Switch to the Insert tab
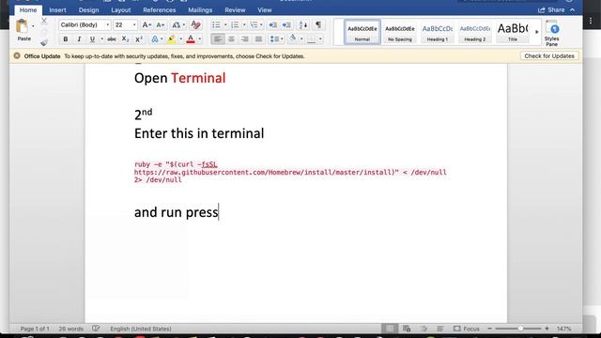Screen dimensions: 601x338 point(57,10)
